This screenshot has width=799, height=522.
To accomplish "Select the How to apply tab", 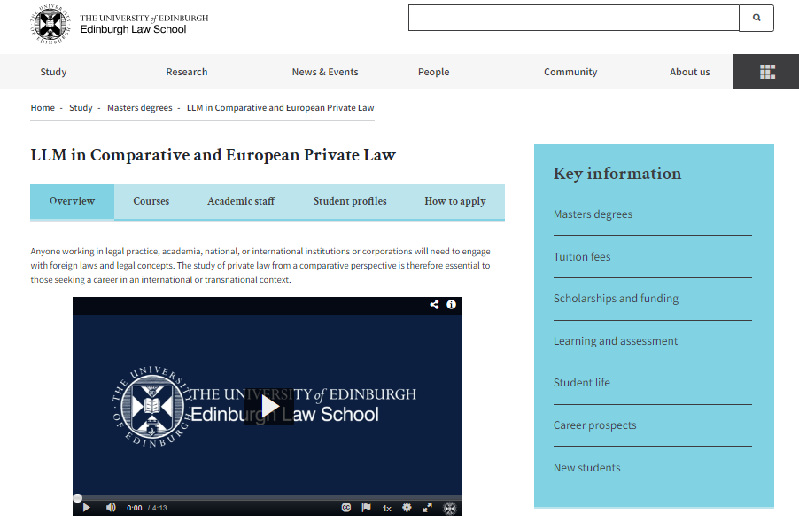I will point(454,201).
